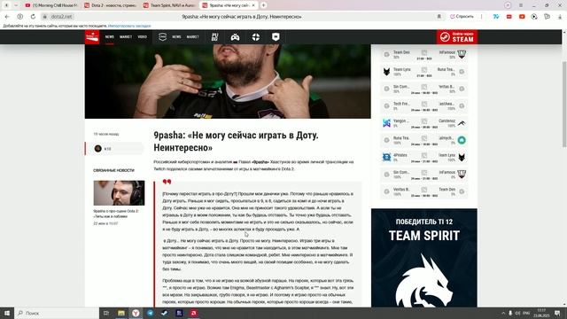The width and height of the screenshot is (567, 319).
Task: Select the CS:GO NEWS menu item
Action: click(x=176, y=37)
